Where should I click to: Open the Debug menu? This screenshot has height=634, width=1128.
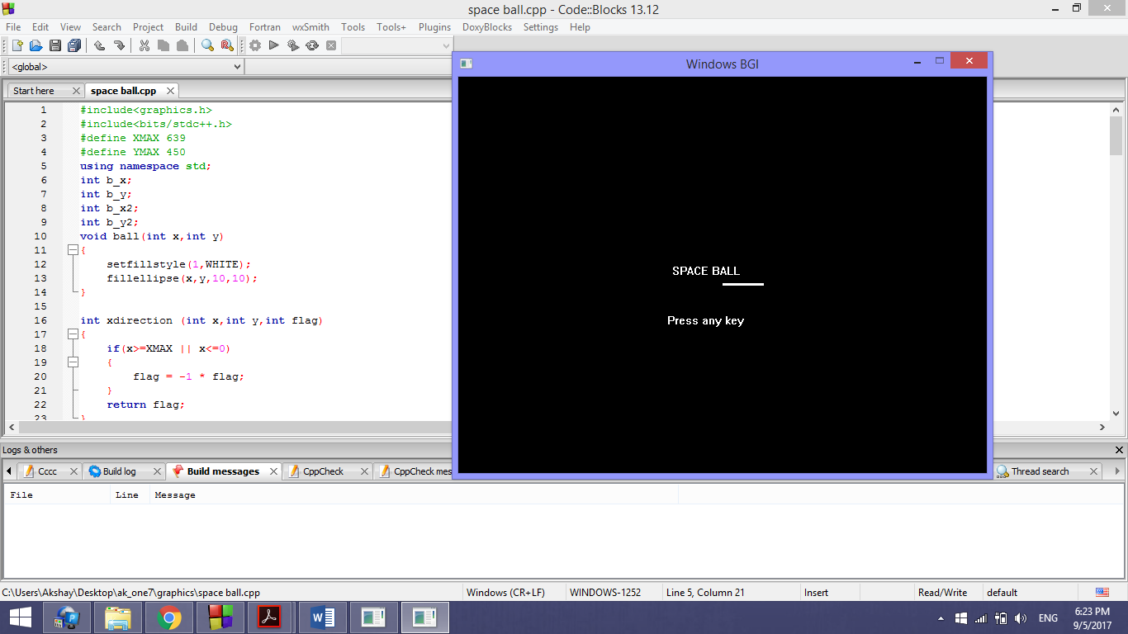(x=223, y=27)
